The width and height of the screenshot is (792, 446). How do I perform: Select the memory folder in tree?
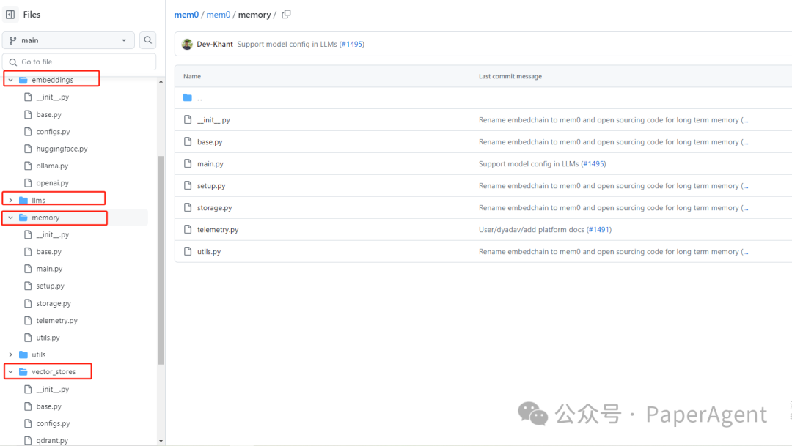(x=45, y=218)
